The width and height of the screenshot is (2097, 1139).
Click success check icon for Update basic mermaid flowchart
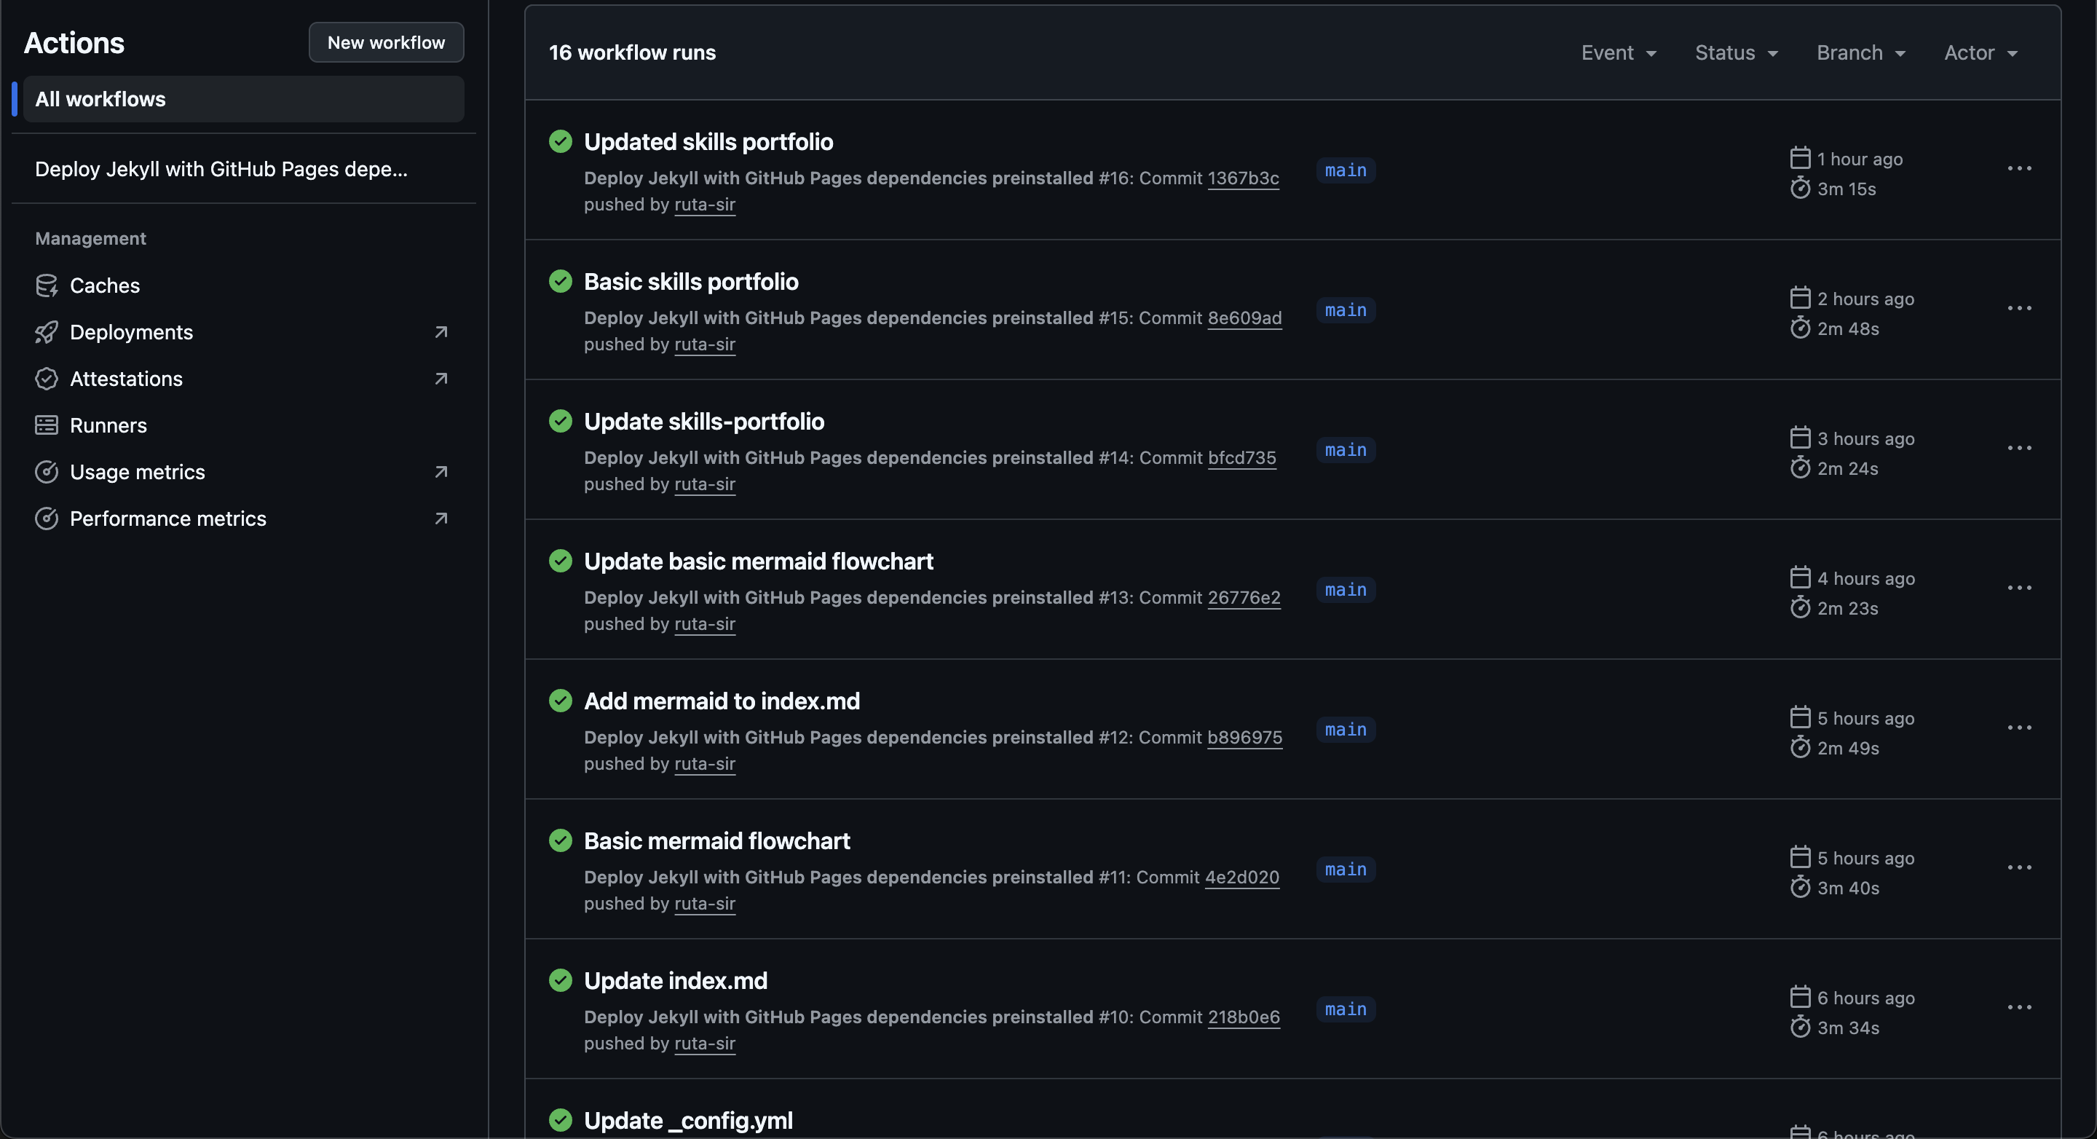[x=560, y=561]
